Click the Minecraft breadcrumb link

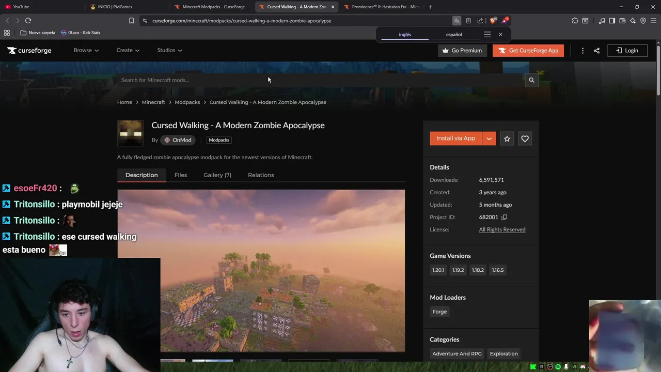153,102
